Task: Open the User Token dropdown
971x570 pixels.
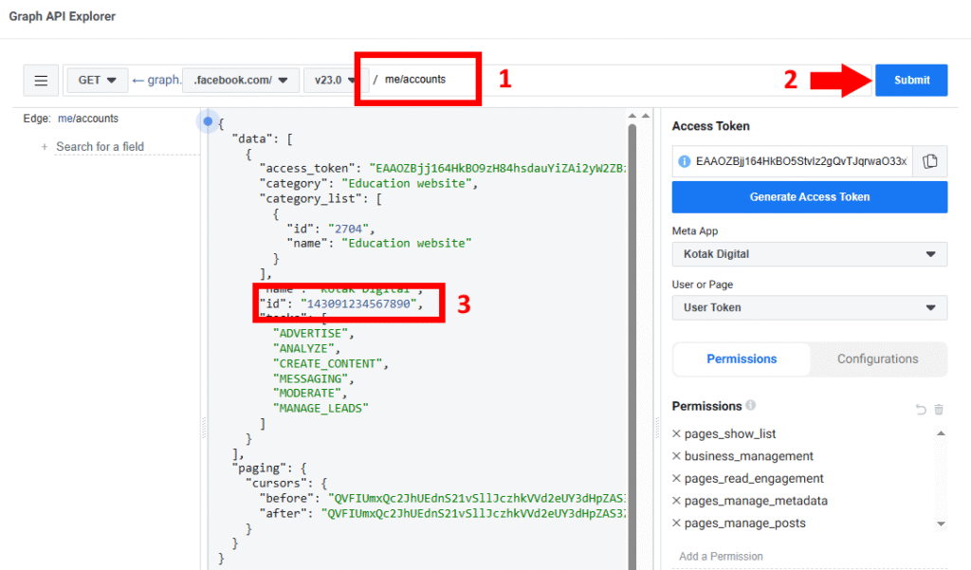Action: coord(810,308)
